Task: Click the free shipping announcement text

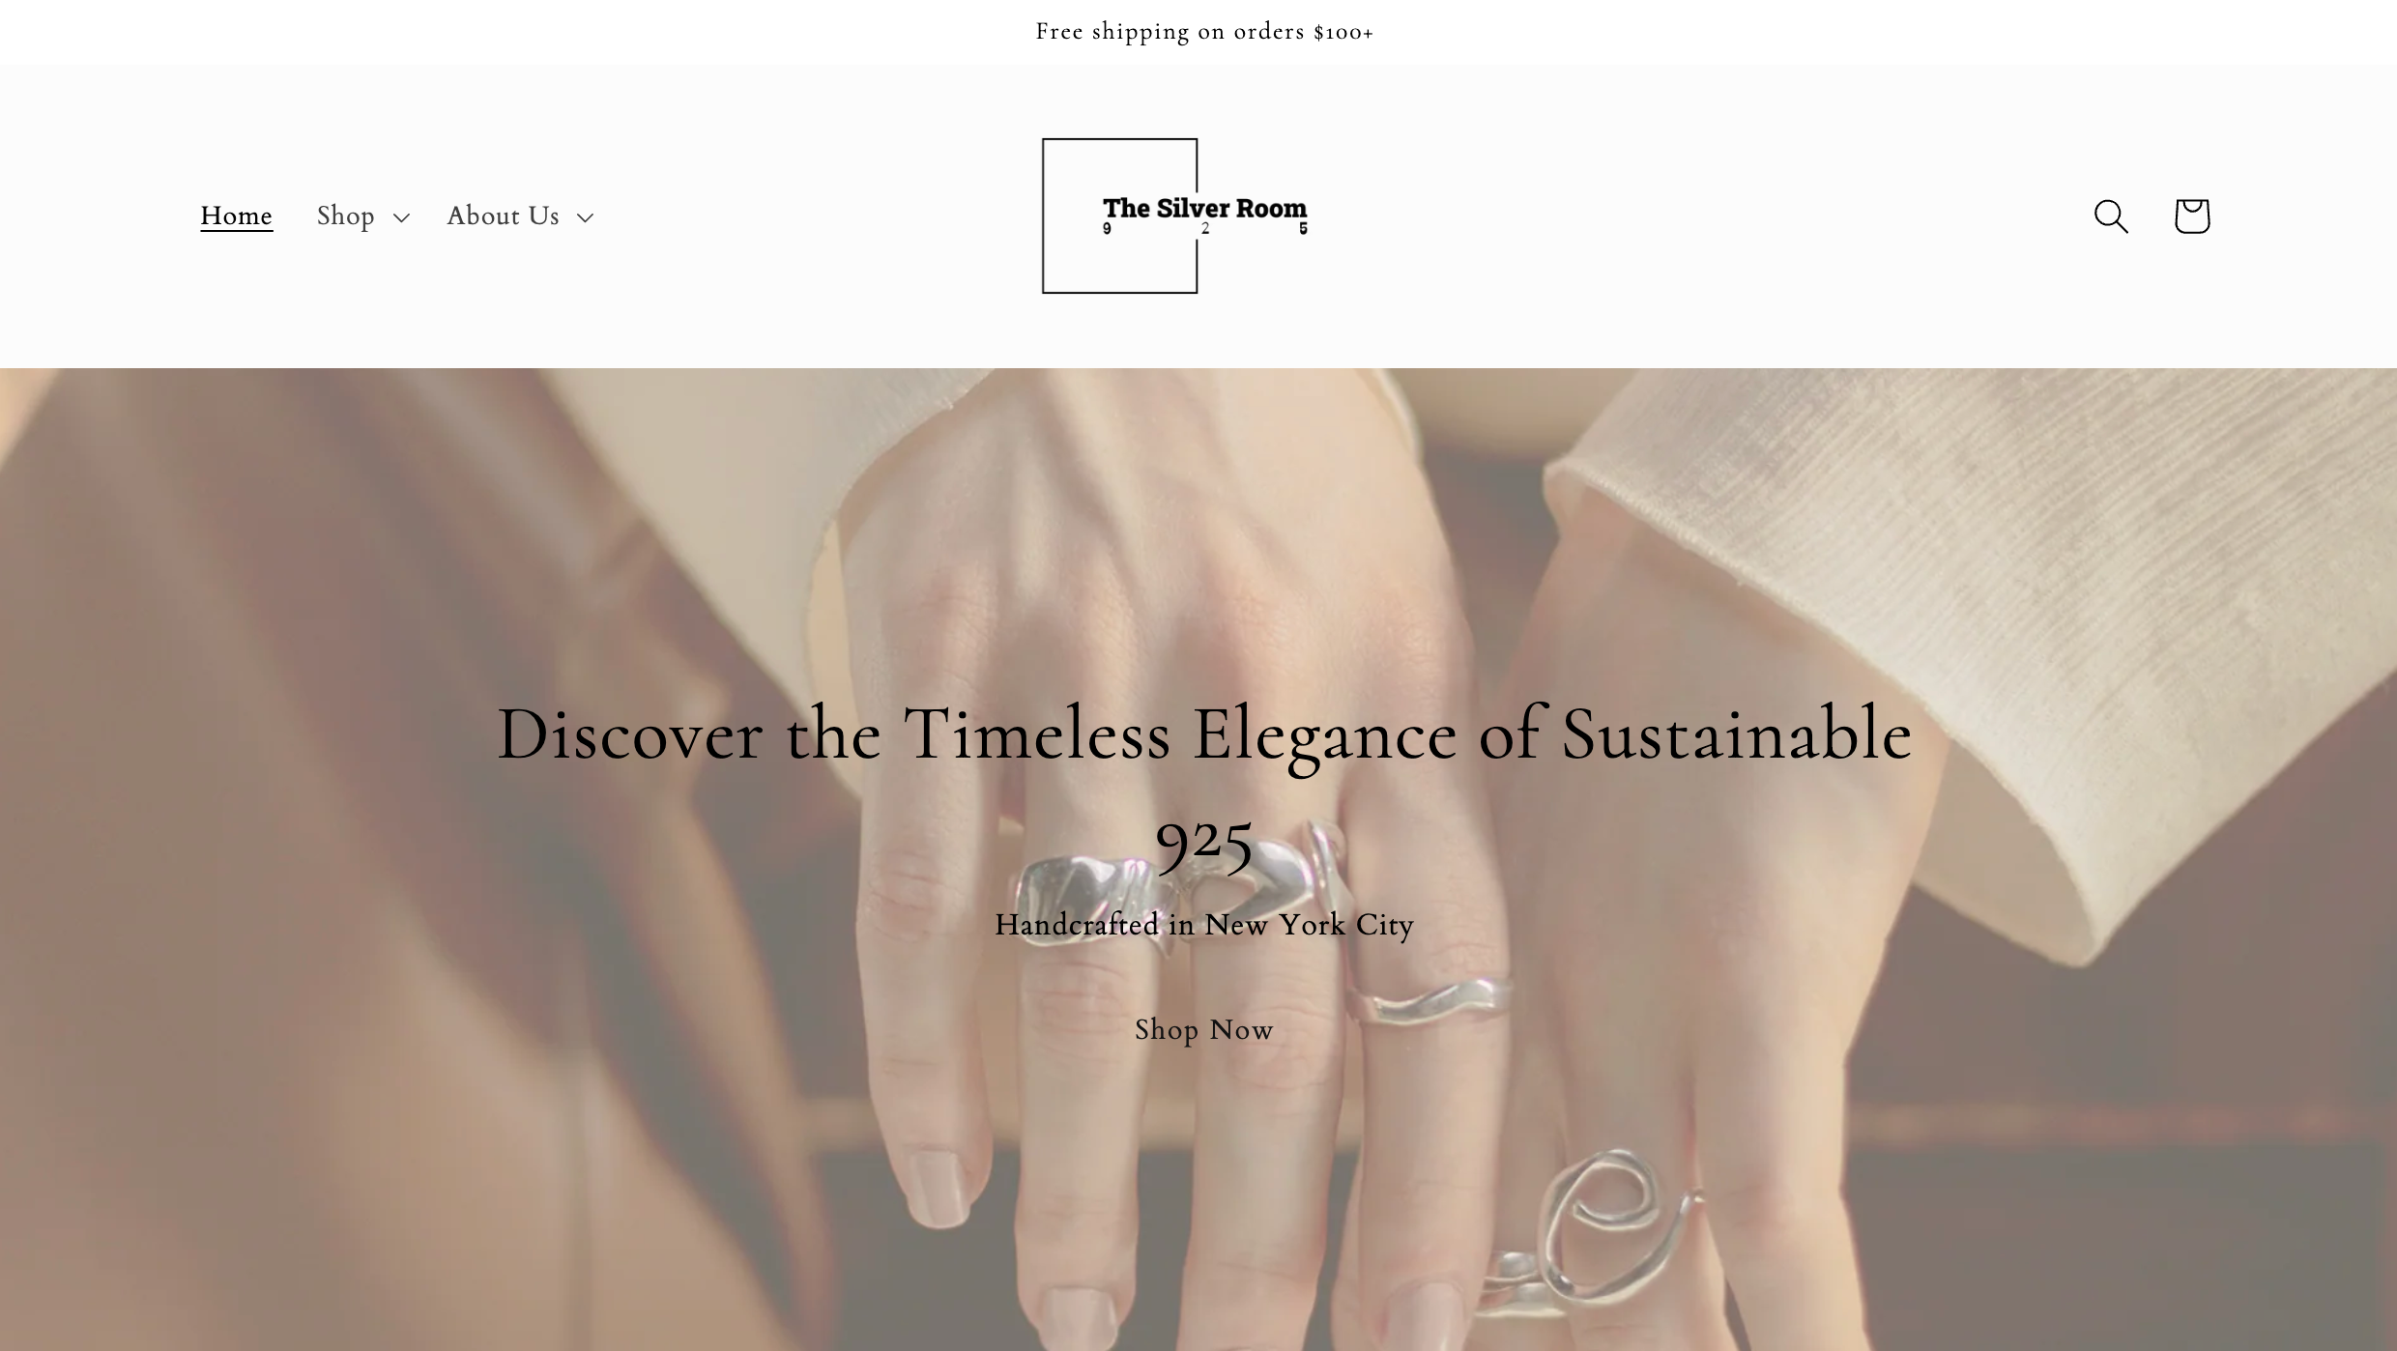Action: click(1204, 32)
